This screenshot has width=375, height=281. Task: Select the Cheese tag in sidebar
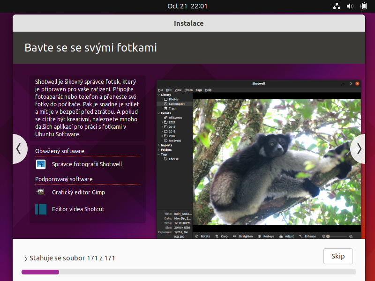tap(173, 159)
